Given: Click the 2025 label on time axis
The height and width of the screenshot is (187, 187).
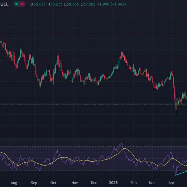Looking at the screenshot, I should (x=113, y=183).
